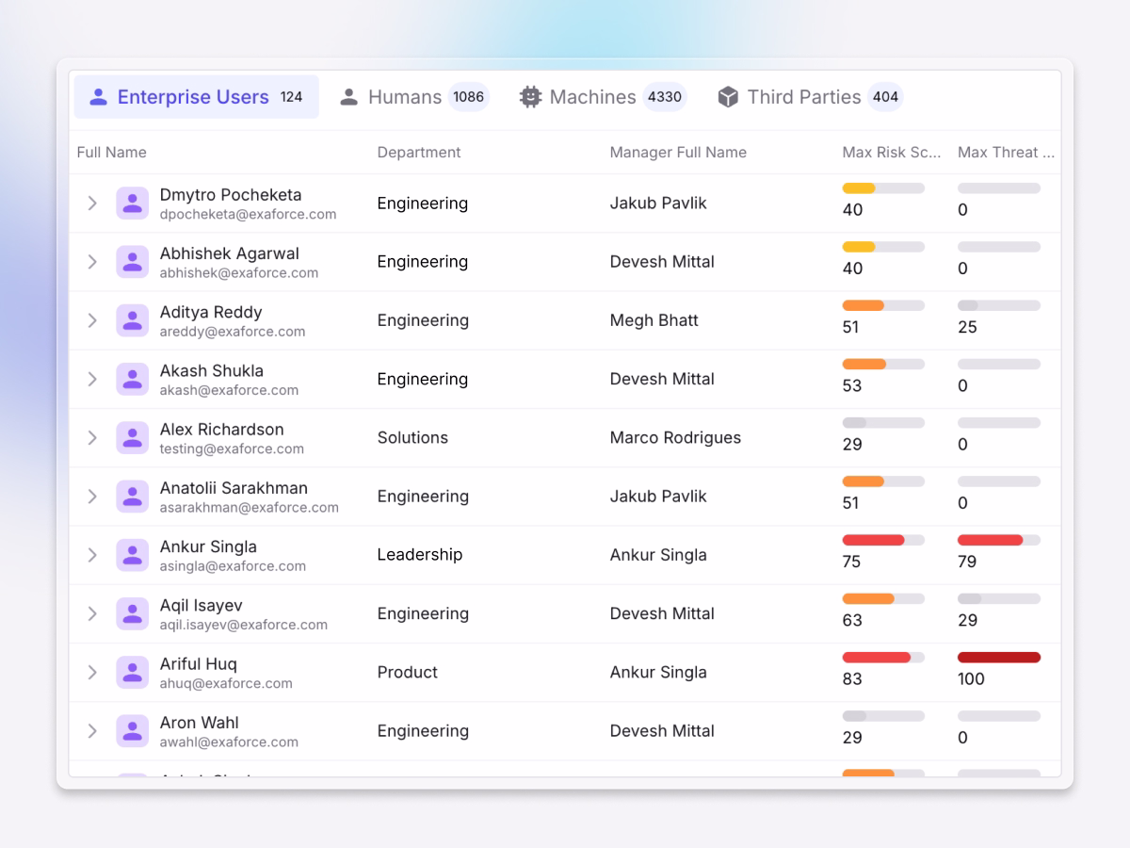Click Ankur Singla's avatar icon

coord(132,555)
